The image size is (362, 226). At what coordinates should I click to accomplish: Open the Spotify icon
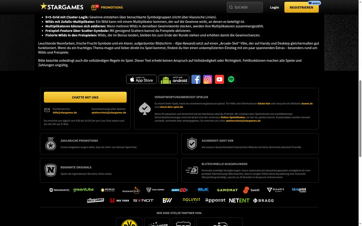point(231,79)
